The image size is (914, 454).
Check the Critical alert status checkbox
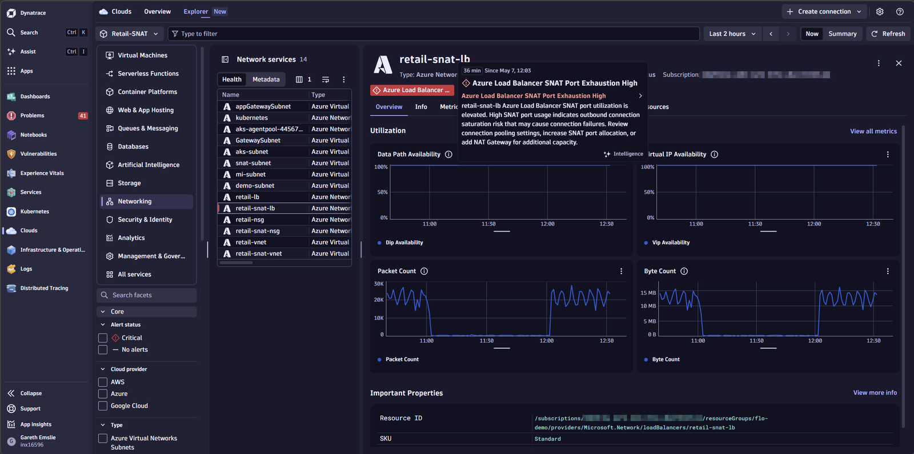[103, 338]
